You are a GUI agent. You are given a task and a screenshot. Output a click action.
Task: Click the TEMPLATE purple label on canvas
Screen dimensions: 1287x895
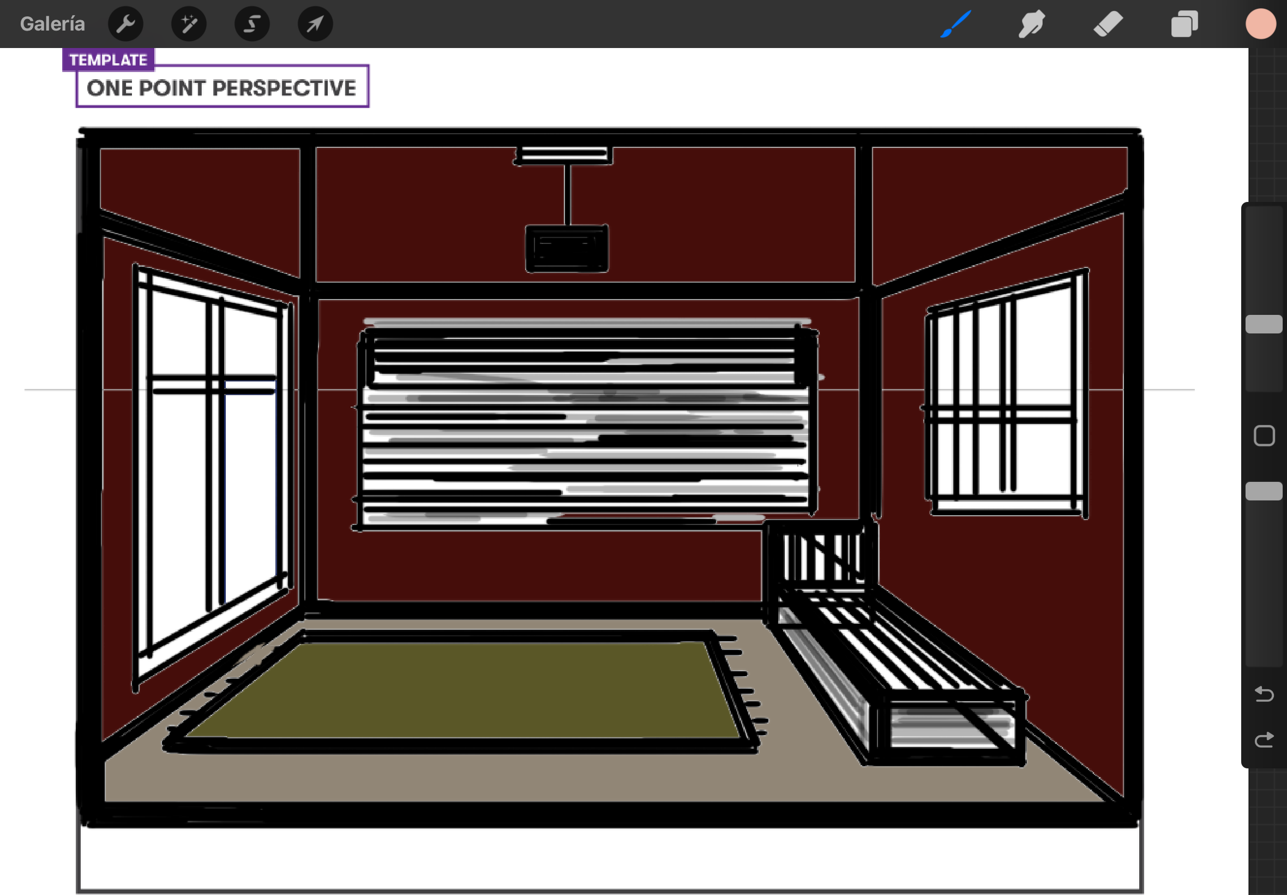(108, 60)
